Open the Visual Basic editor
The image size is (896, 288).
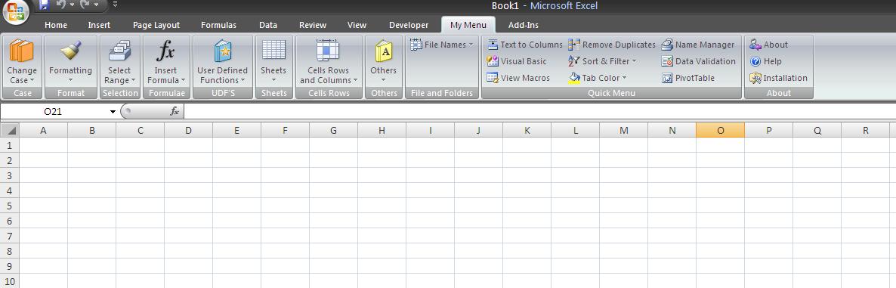[x=517, y=61]
